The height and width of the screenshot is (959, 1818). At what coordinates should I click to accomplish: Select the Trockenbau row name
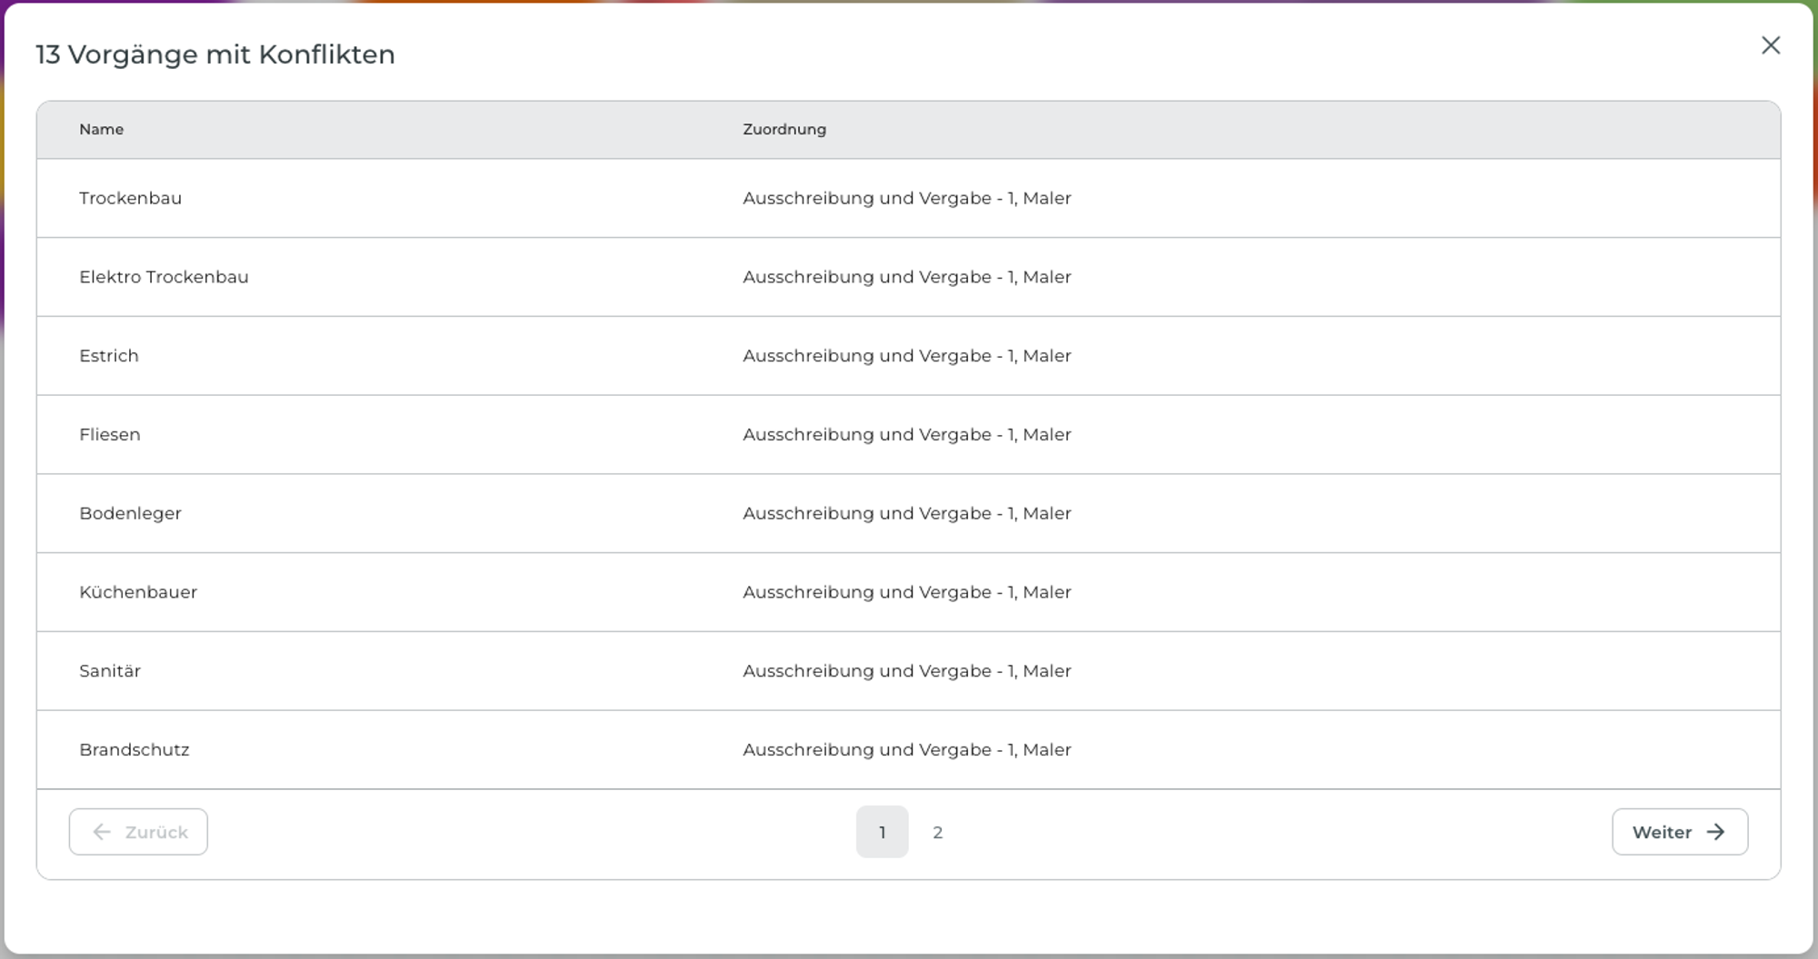coord(130,198)
